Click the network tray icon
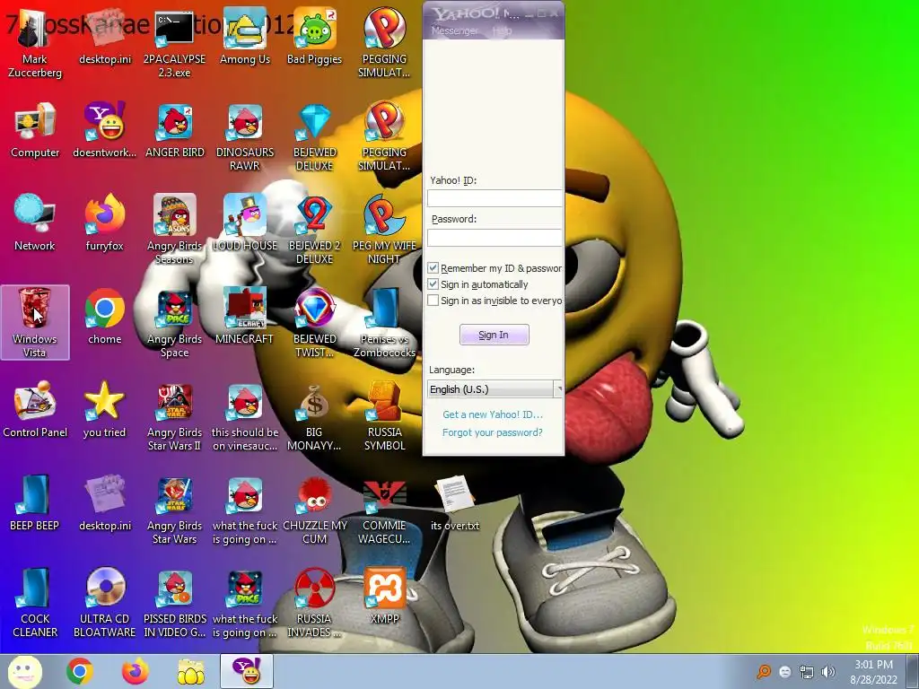This screenshot has height=689, width=919. (807, 672)
